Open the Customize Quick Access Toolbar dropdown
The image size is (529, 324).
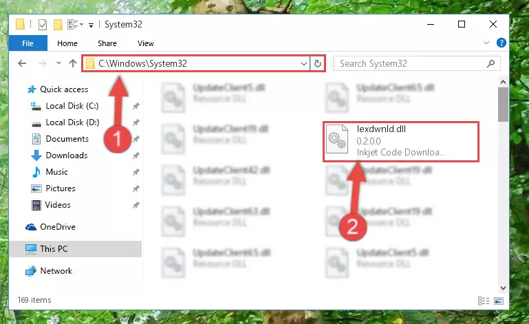tap(91, 25)
